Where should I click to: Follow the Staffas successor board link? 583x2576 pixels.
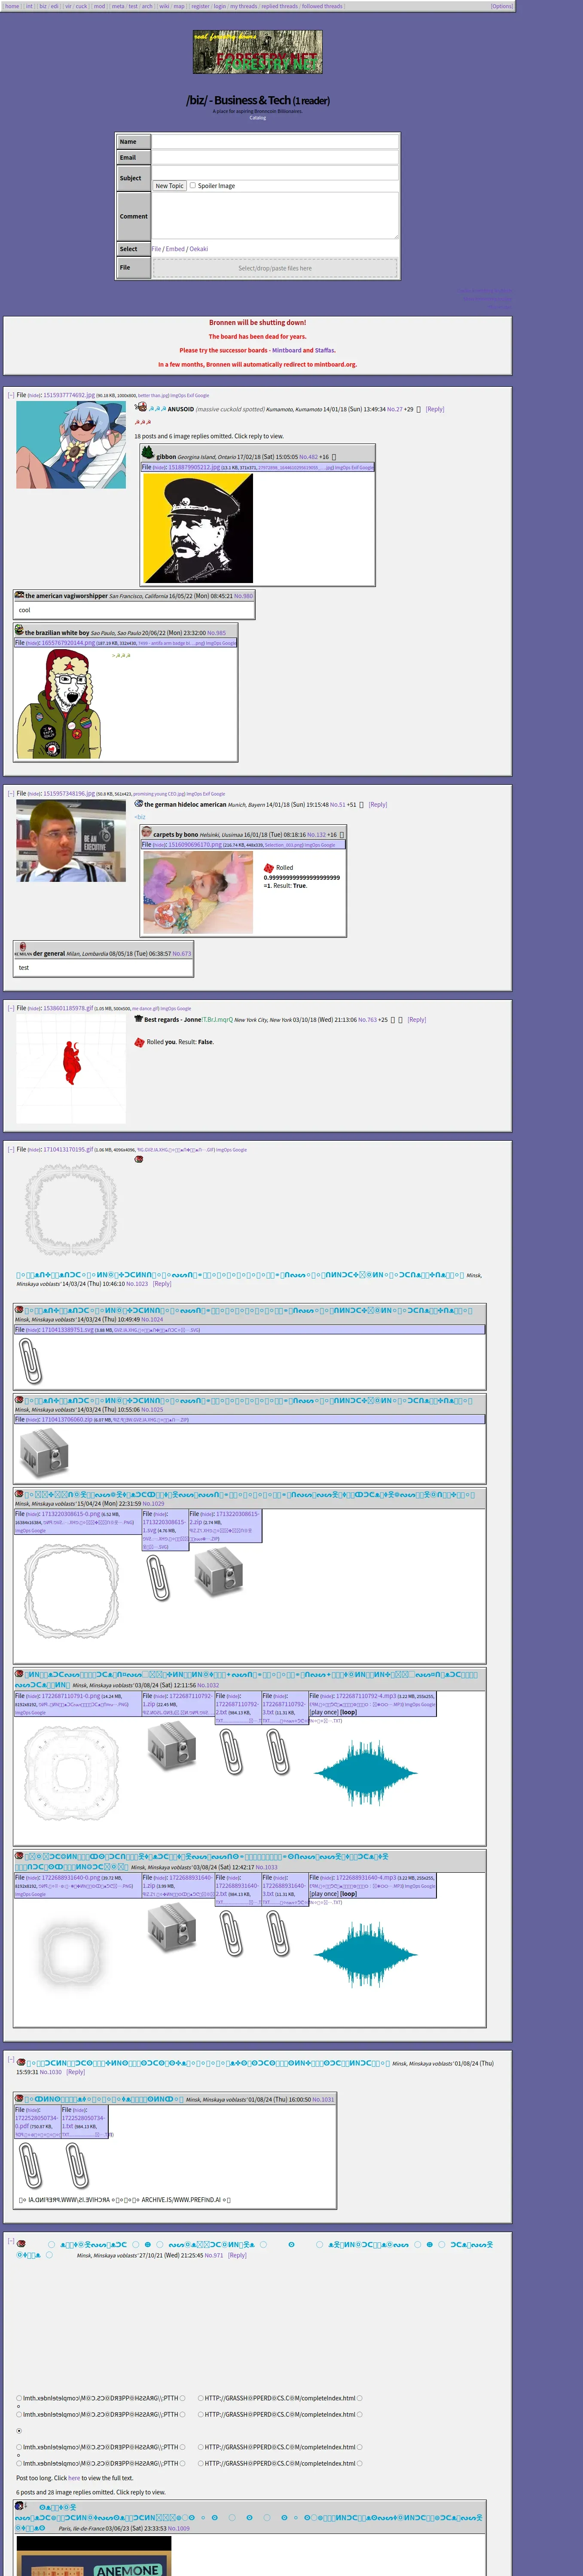point(325,350)
